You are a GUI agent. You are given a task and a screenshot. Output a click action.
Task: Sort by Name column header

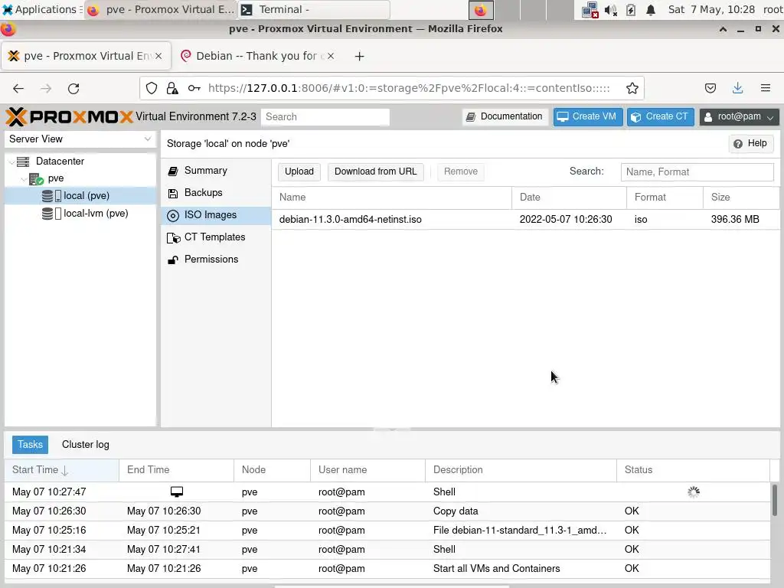tap(391, 198)
